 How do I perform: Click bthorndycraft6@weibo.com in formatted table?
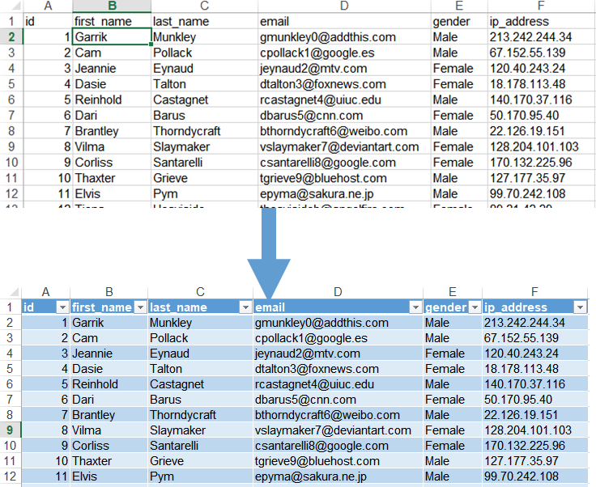(x=327, y=415)
